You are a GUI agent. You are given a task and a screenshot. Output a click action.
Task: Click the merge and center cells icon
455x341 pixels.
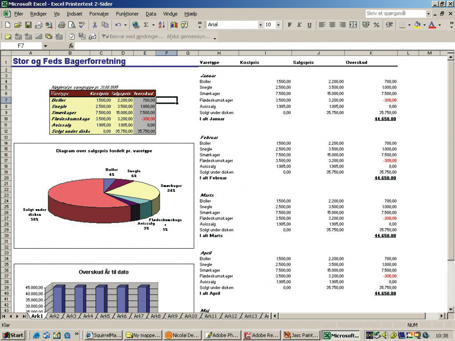click(353, 25)
